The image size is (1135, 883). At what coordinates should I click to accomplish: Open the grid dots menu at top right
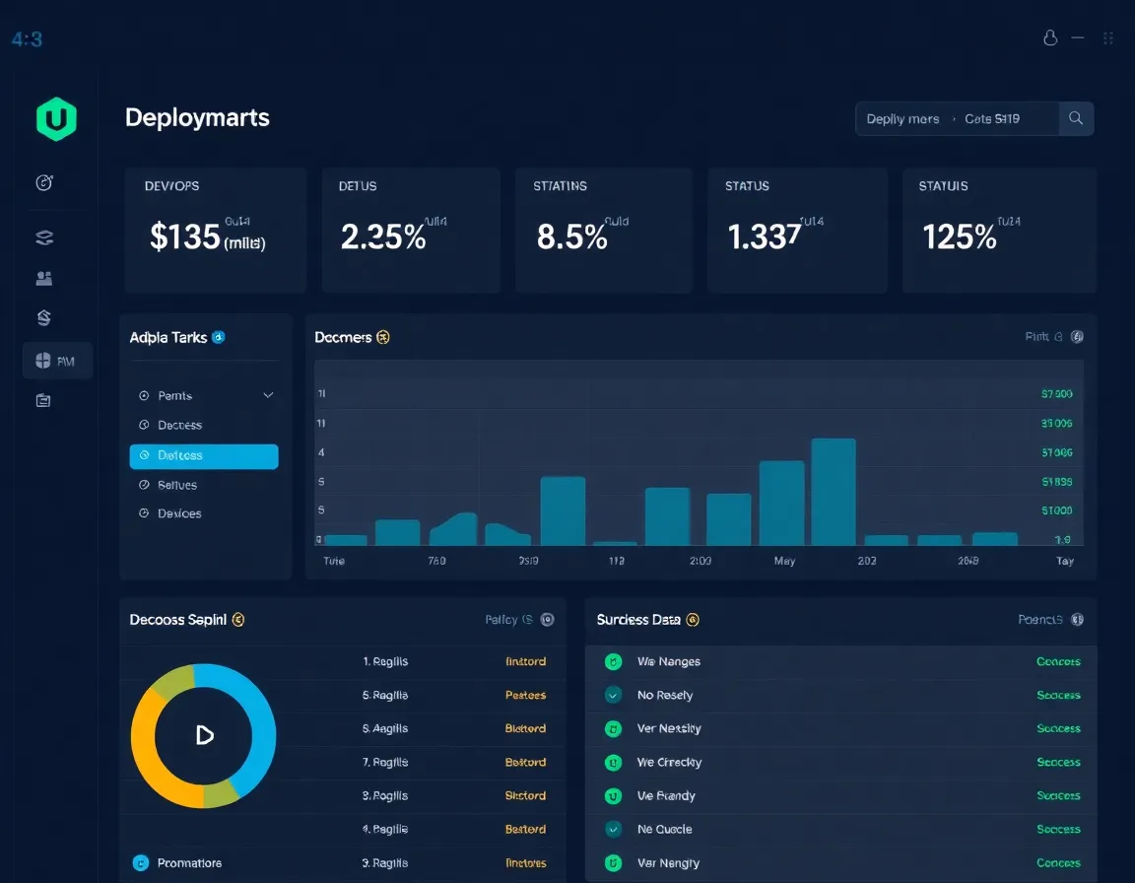[x=1108, y=37]
